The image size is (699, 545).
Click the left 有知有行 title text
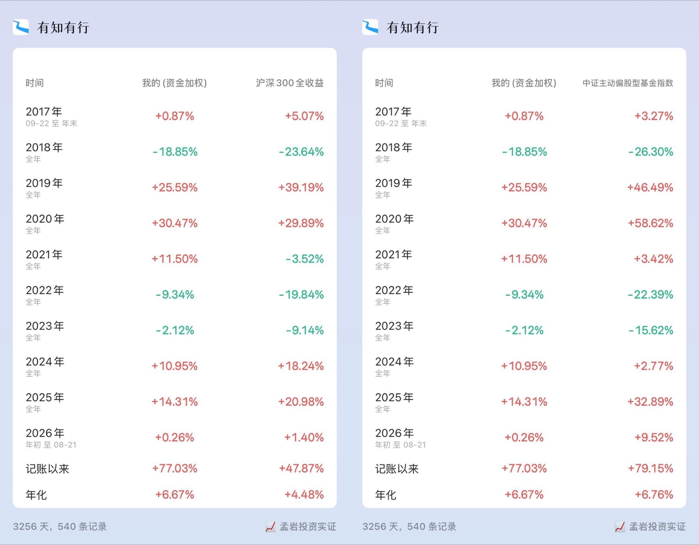[63, 28]
